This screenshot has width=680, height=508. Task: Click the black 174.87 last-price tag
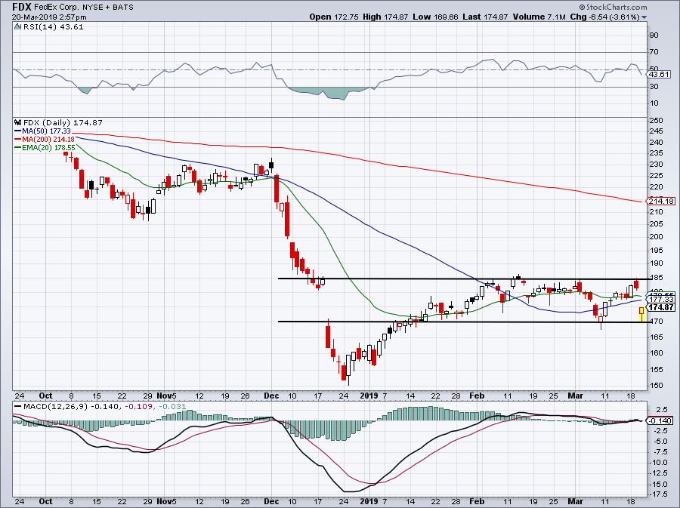point(661,307)
